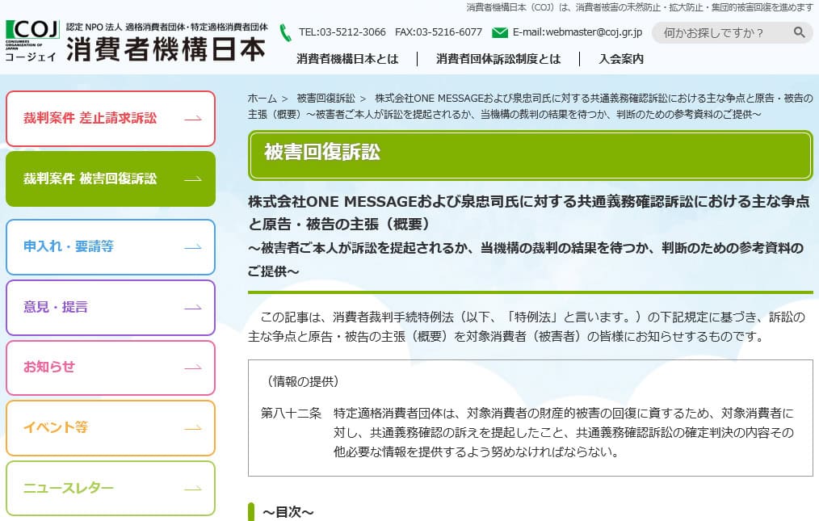
Task: Open お知らせ section
Action: [111, 368]
